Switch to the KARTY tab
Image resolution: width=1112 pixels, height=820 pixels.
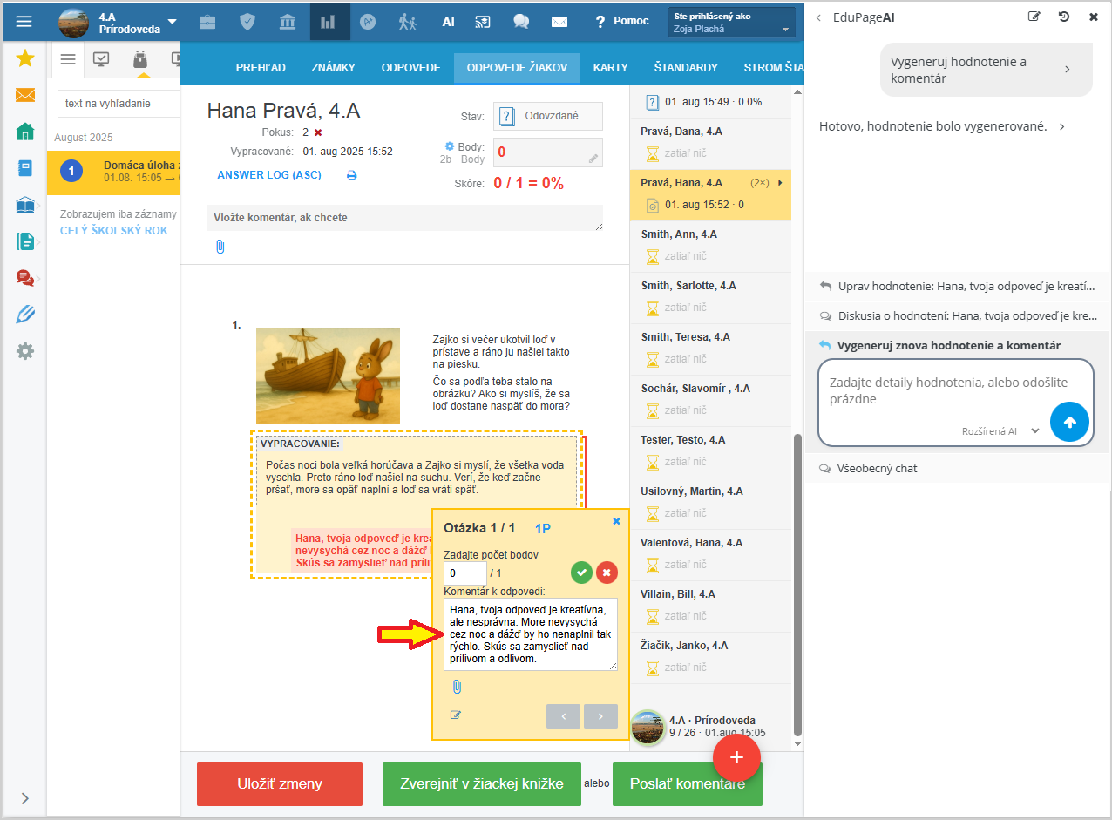tap(611, 67)
